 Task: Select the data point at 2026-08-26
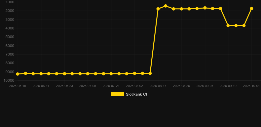click(x=182, y=9)
